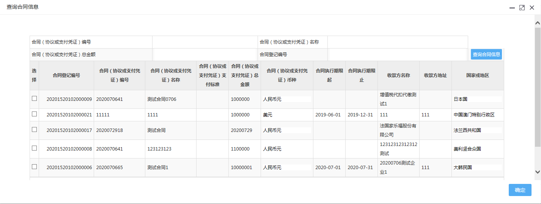Maximize the 查询合同信息 dialog window
The width and height of the screenshot is (541, 204).
[522, 8]
